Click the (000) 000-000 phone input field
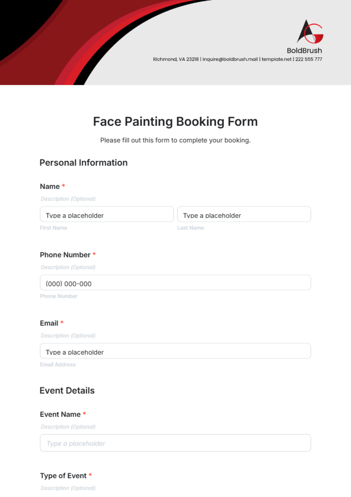 point(175,283)
